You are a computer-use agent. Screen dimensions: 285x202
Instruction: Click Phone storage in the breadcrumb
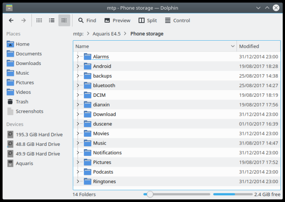pyautogui.click(x=147, y=34)
